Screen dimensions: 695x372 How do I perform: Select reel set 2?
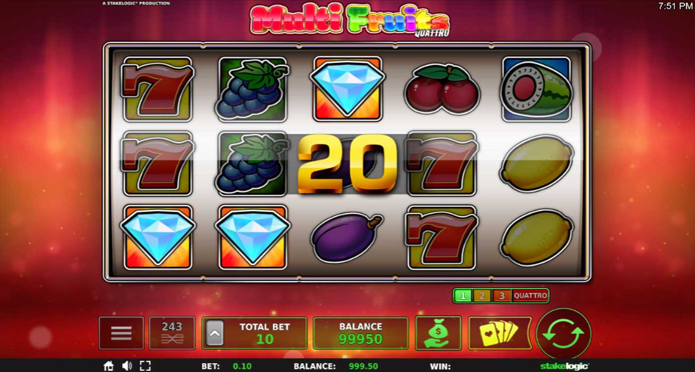(482, 296)
